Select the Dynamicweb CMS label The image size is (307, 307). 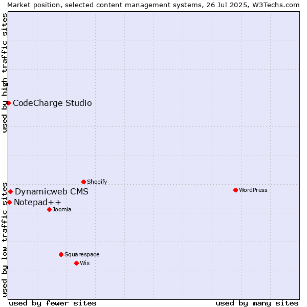pos(52,191)
